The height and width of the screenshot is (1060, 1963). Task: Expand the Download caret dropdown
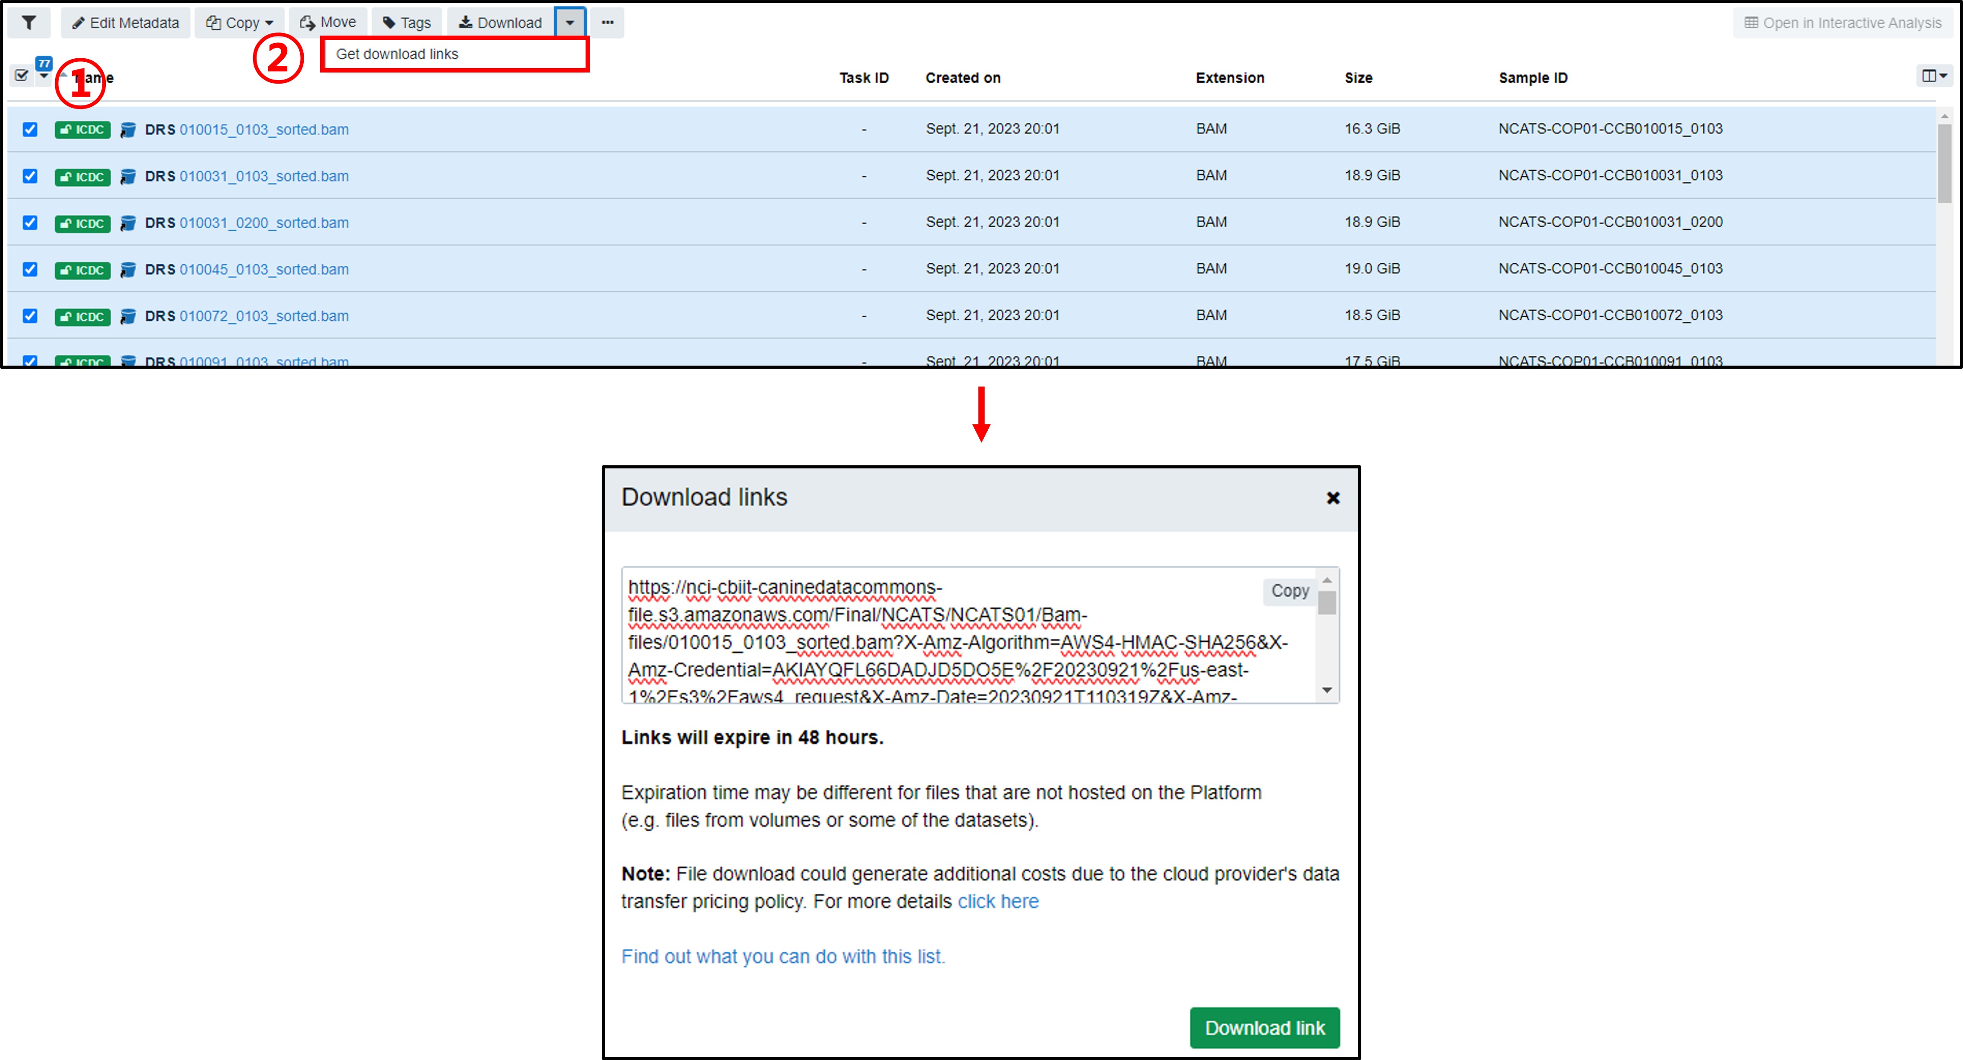pos(570,23)
